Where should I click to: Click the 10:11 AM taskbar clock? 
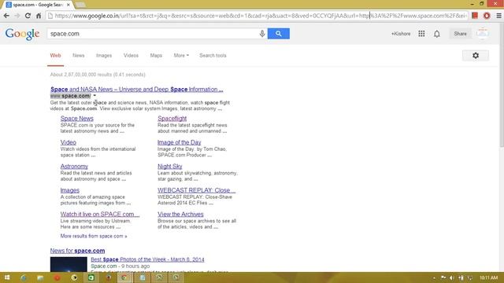click(488, 277)
